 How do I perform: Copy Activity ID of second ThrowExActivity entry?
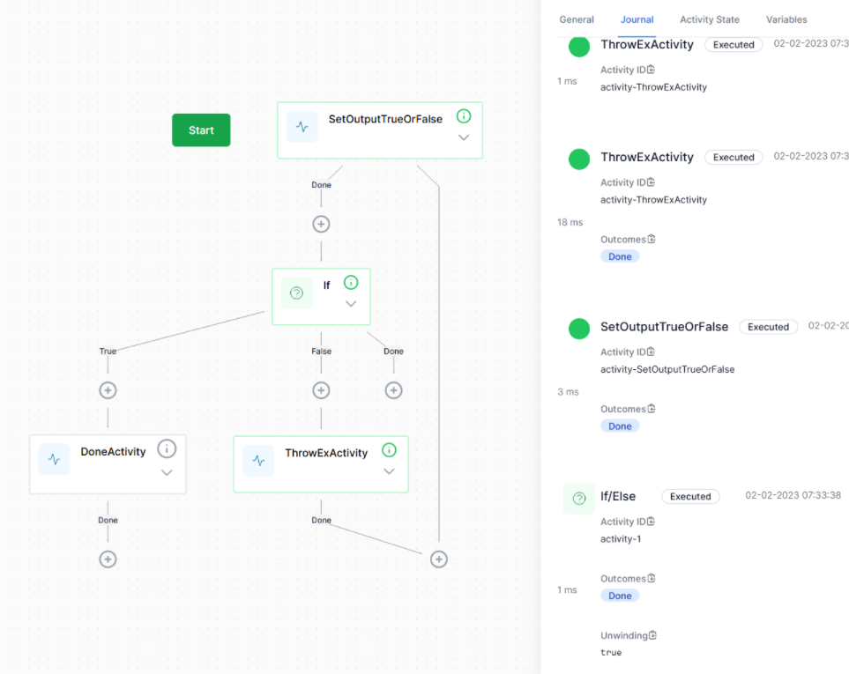tap(651, 181)
